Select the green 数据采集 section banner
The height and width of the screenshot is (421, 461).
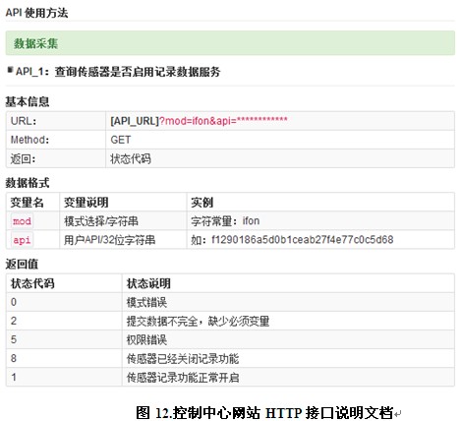tap(230, 43)
